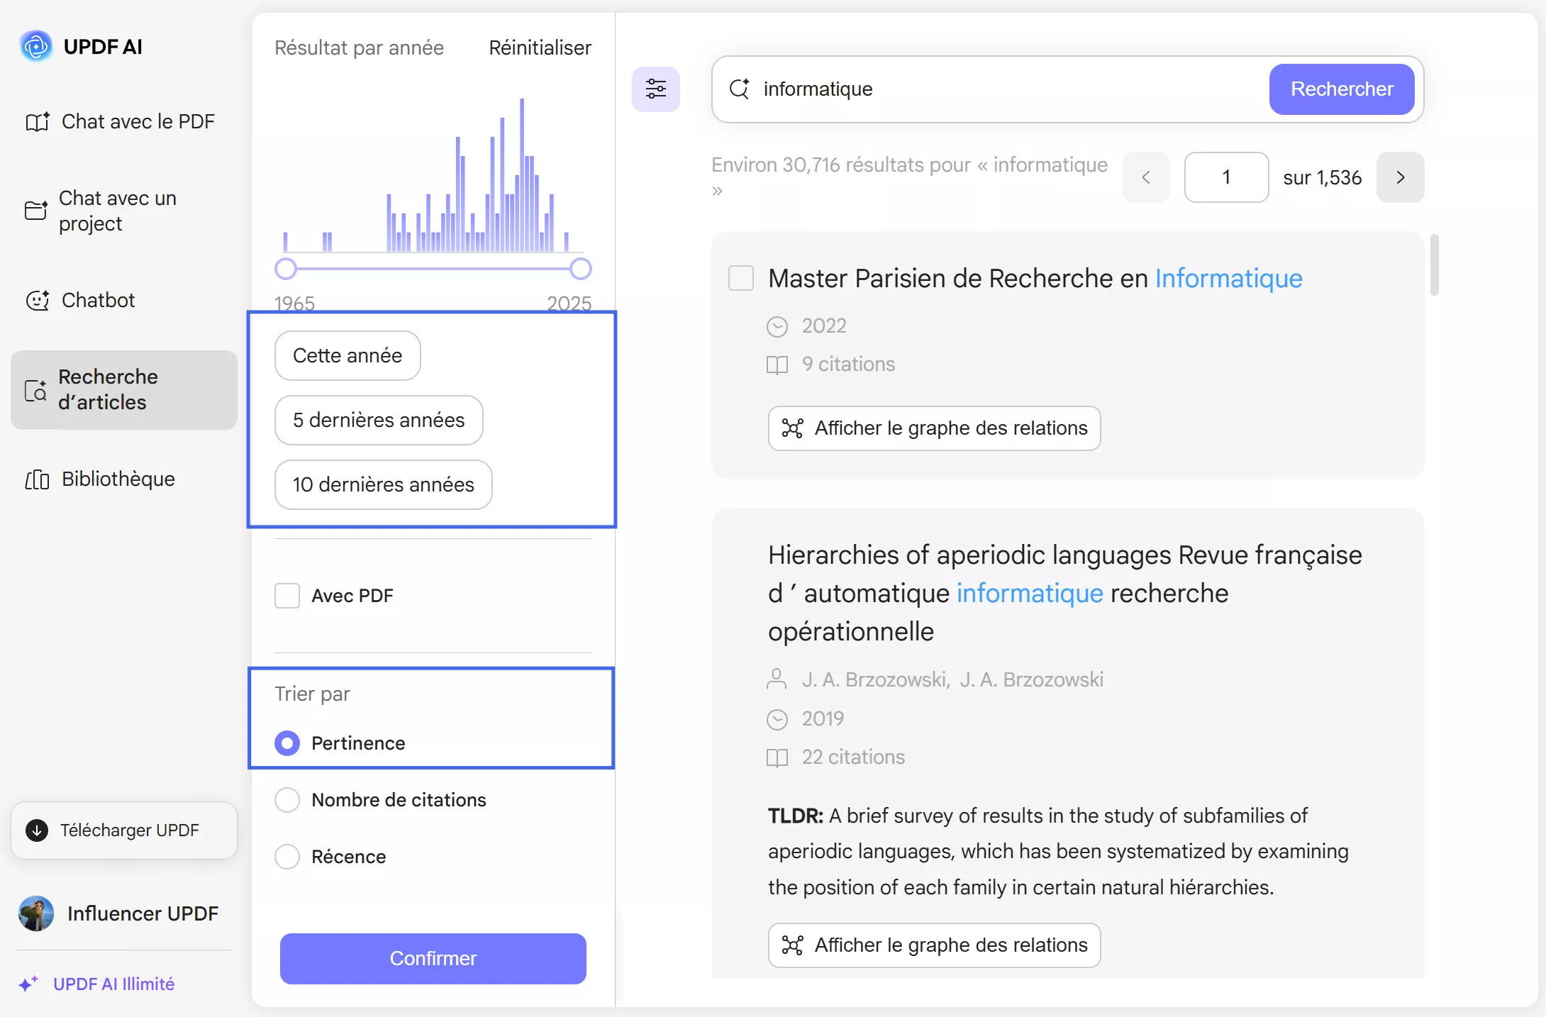Select the Récence sorting option

287,856
